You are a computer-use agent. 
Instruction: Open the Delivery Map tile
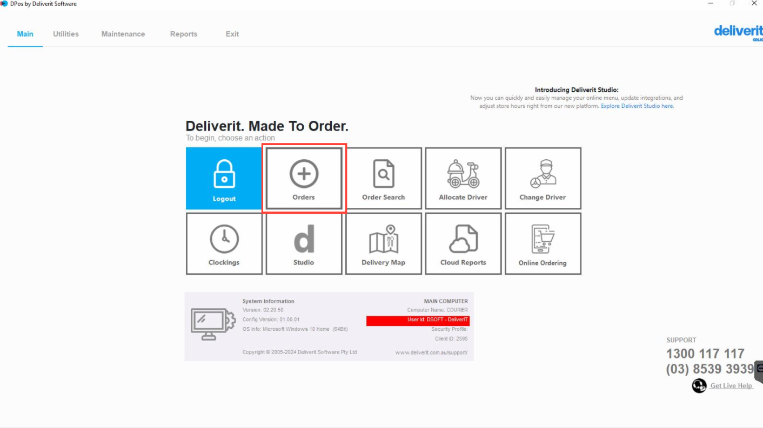[x=384, y=243]
